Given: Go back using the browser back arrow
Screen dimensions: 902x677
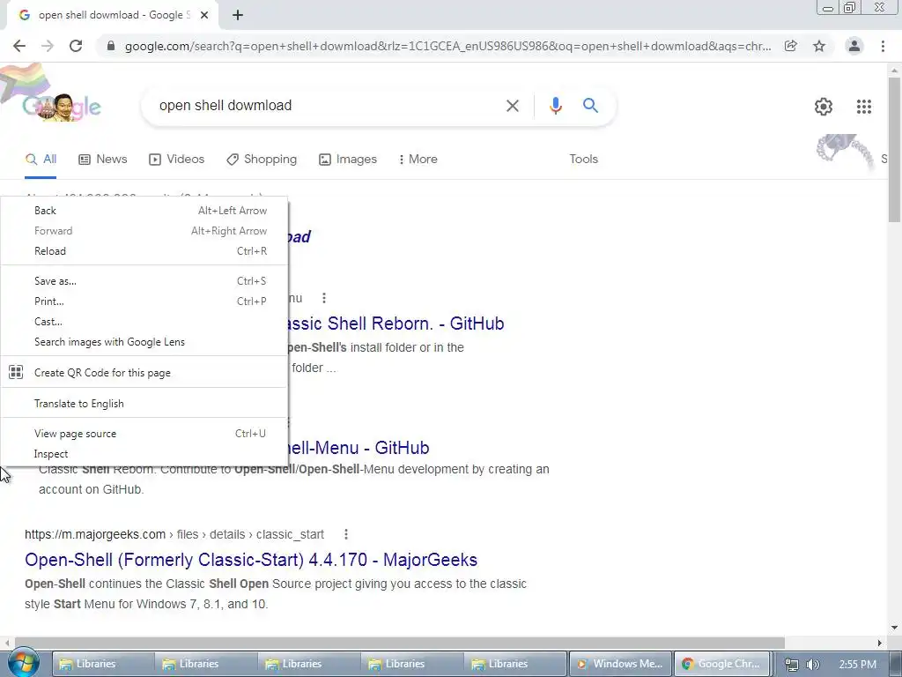Looking at the screenshot, I should tap(19, 46).
